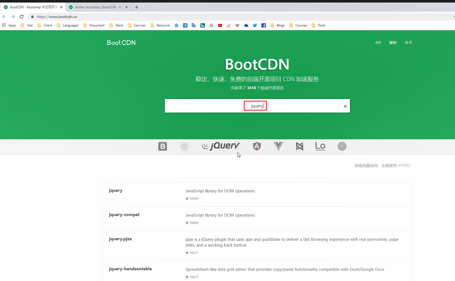Click '拒绝流量劫持，全面使用 HTTPS!' text
455x281 pixels.
point(382,166)
